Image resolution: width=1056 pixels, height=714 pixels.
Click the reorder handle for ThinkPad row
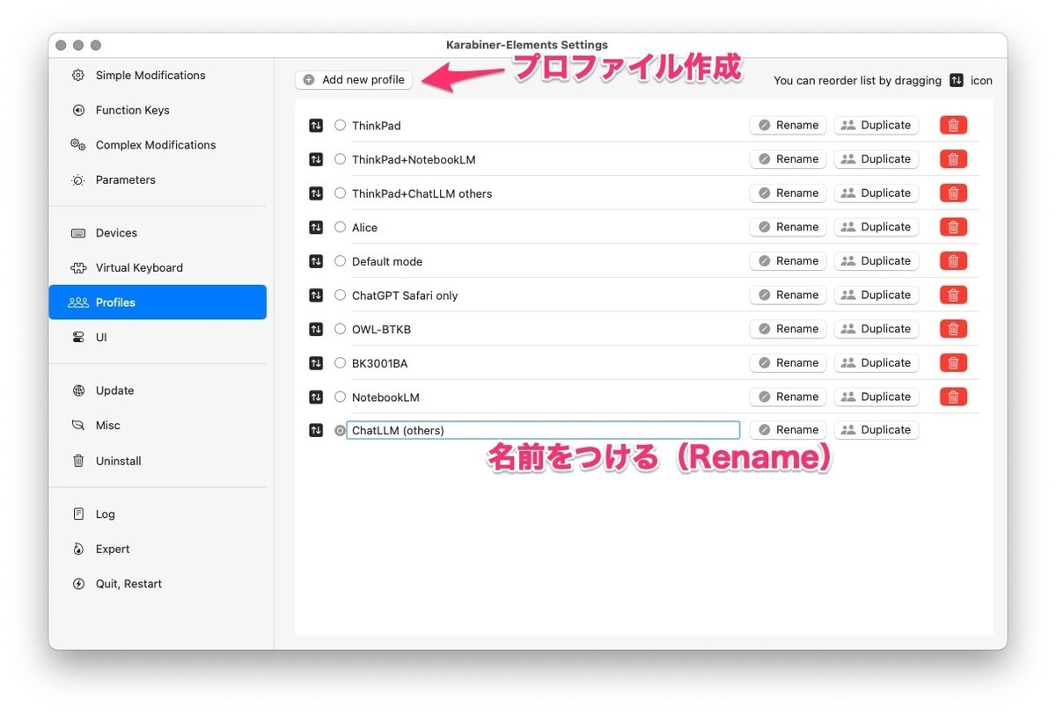(x=316, y=126)
